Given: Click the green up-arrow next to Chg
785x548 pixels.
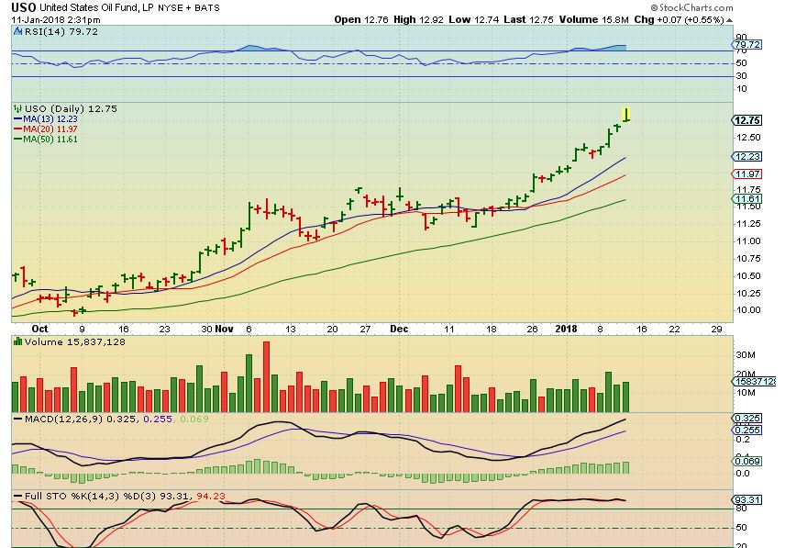Looking at the screenshot, I should click(729, 20).
